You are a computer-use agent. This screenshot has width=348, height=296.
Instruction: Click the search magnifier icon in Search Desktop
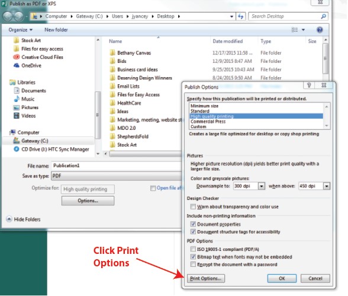click(323, 16)
